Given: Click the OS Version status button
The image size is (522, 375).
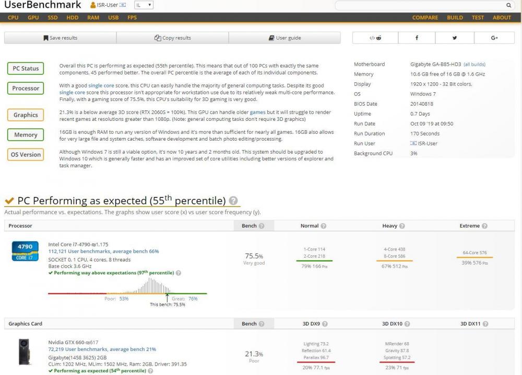Looking at the screenshot, I should pyautogui.click(x=26, y=155).
